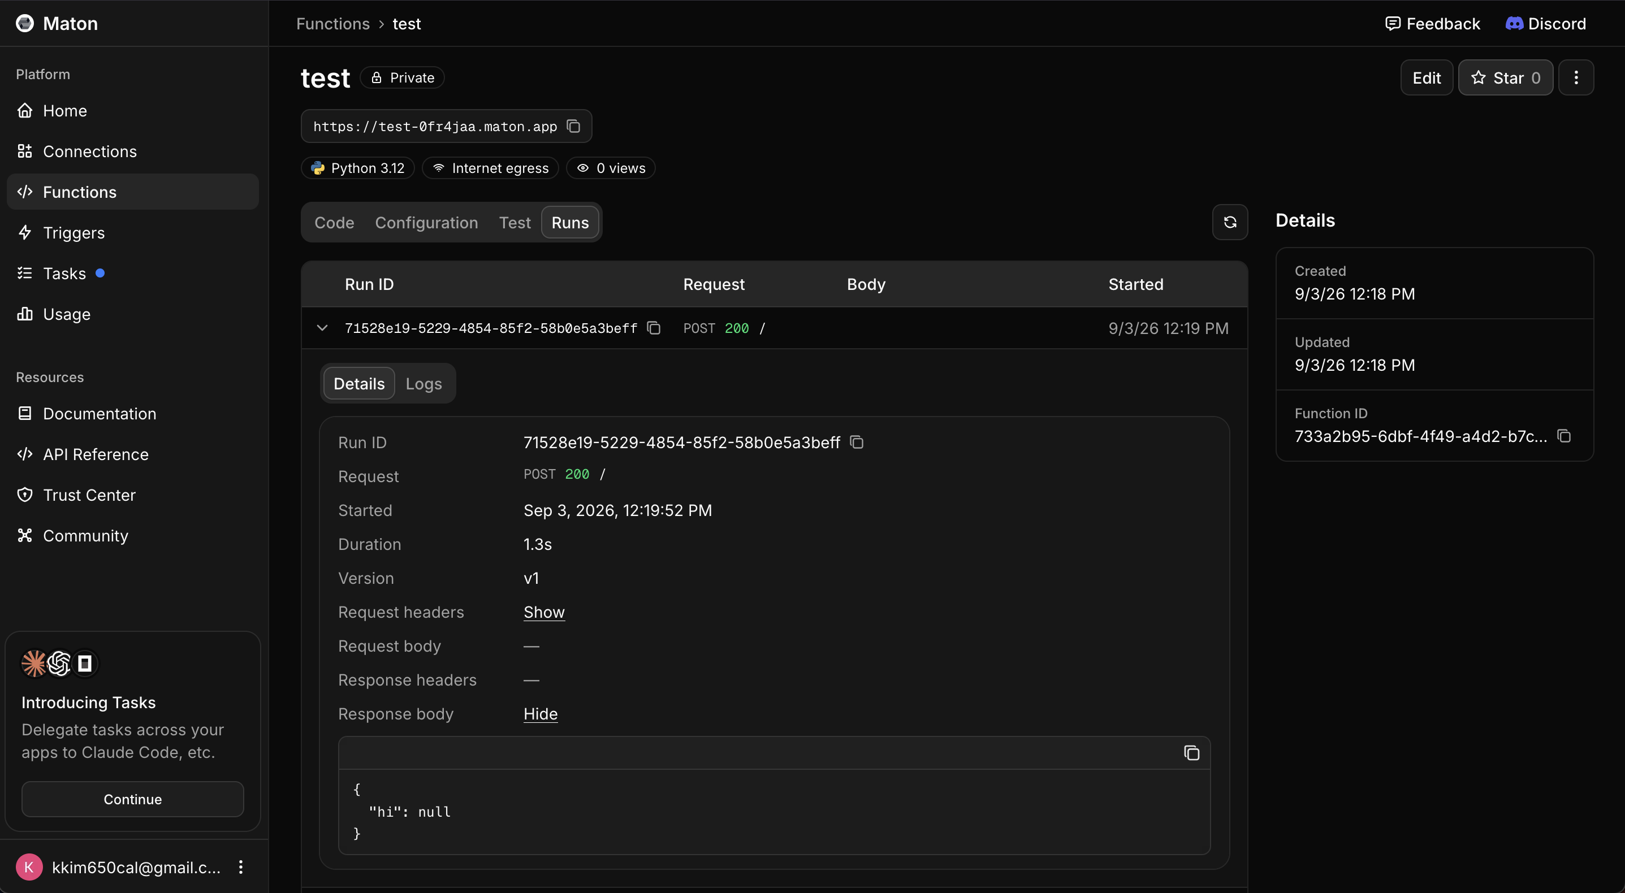Open API Reference link

[x=132, y=454]
